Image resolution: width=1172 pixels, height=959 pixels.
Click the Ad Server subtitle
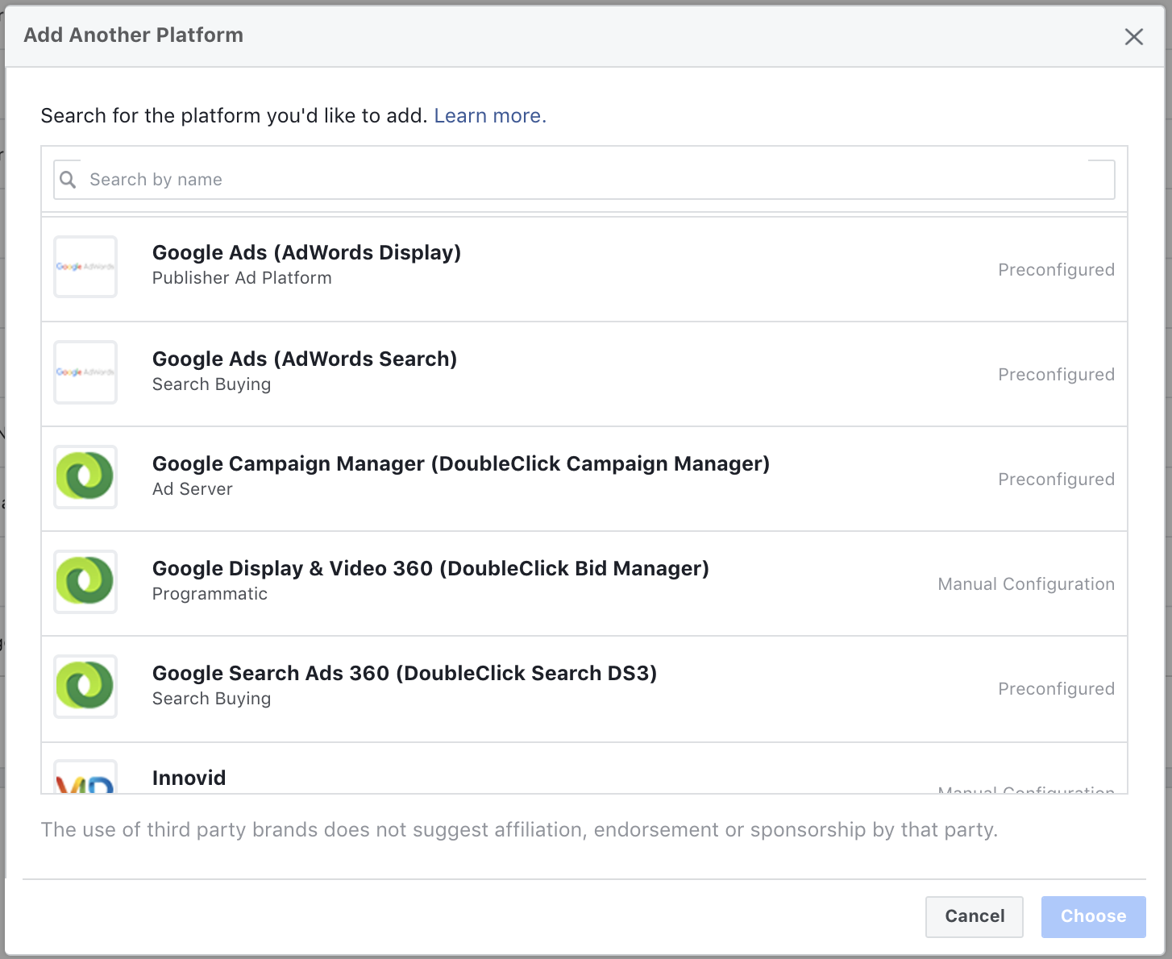pos(193,489)
